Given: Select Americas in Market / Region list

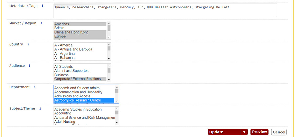Looking at the screenshot, I should (80, 24).
